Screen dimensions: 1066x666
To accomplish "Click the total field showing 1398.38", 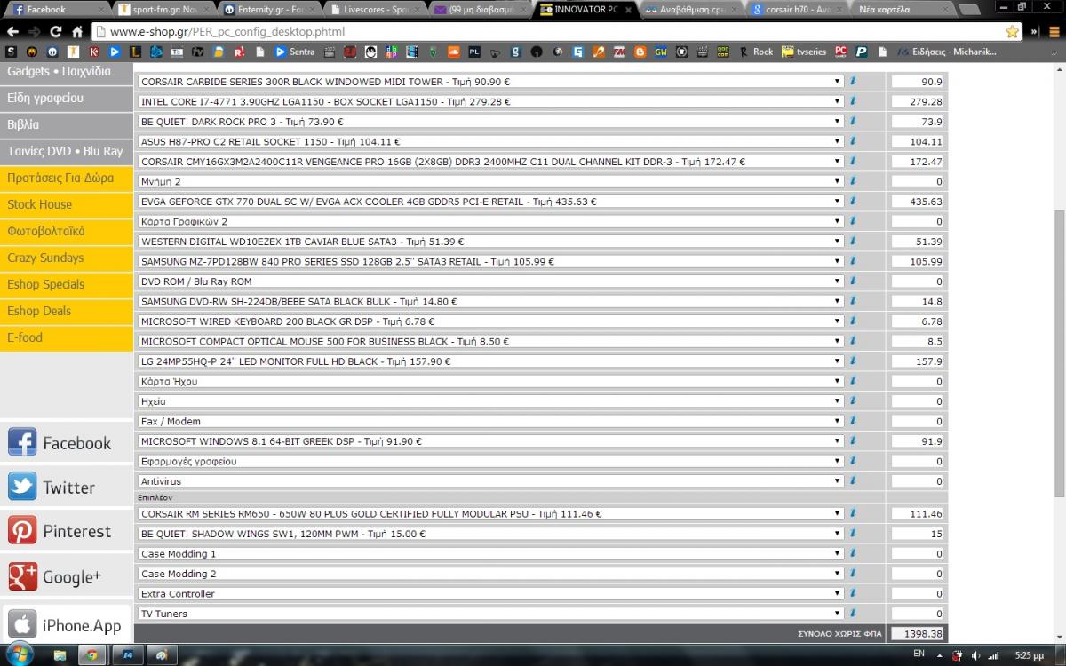I will [x=919, y=633].
